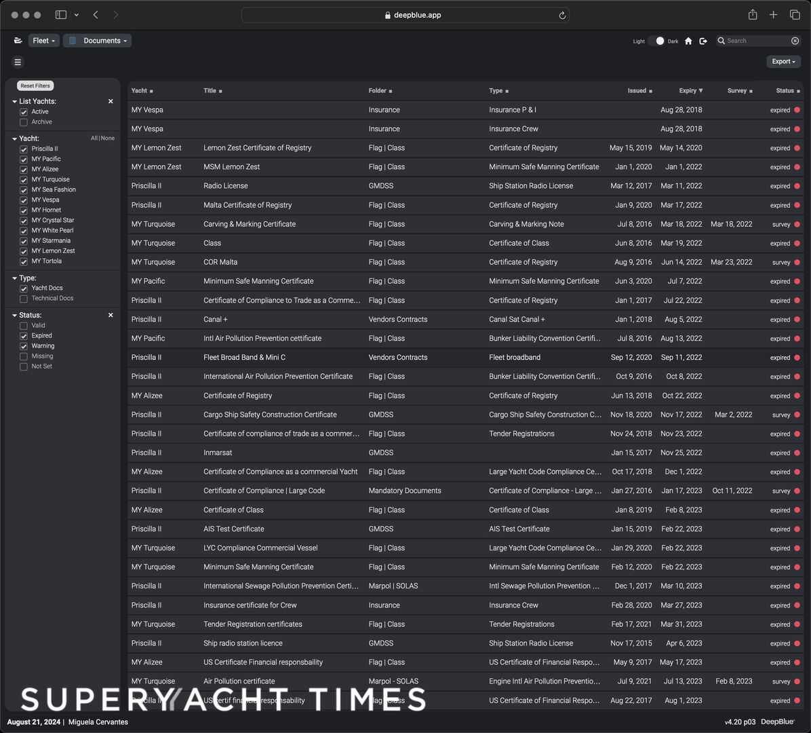Viewport: 811px width, 733px height.
Task: Click the sort square next to Issued column
Action: [x=651, y=91]
